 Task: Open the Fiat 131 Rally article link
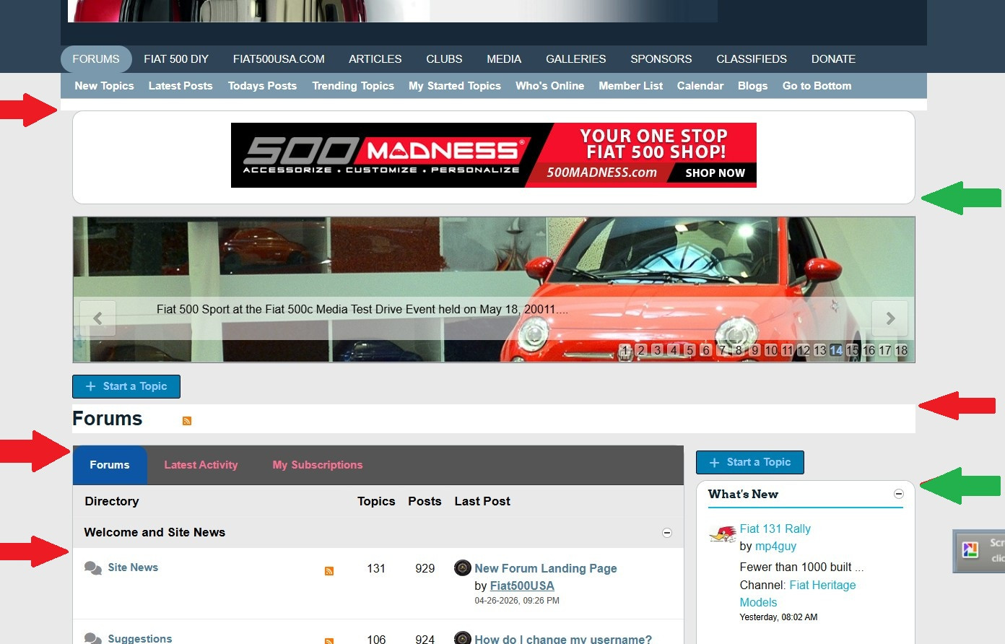click(775, 528)
